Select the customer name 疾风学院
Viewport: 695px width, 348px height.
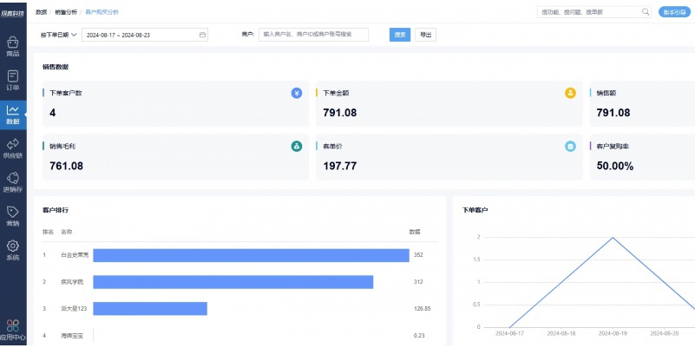72,282
